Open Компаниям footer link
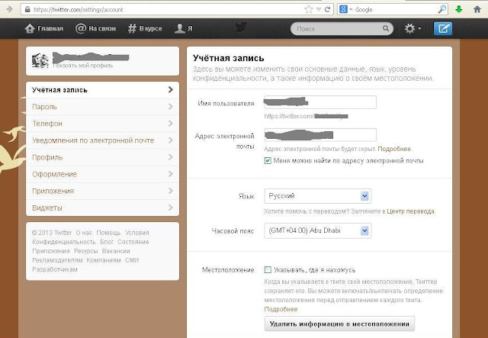Image resolution: width=488 pixels, height=338 pixels. 104,260
